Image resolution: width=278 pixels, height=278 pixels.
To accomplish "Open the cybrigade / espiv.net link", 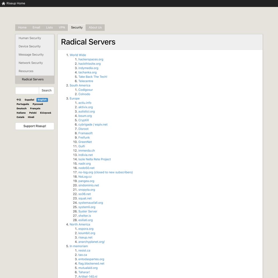I will [93, 125].
